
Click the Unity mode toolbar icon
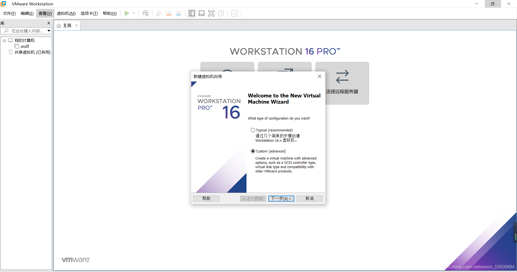tap(221, 13)
